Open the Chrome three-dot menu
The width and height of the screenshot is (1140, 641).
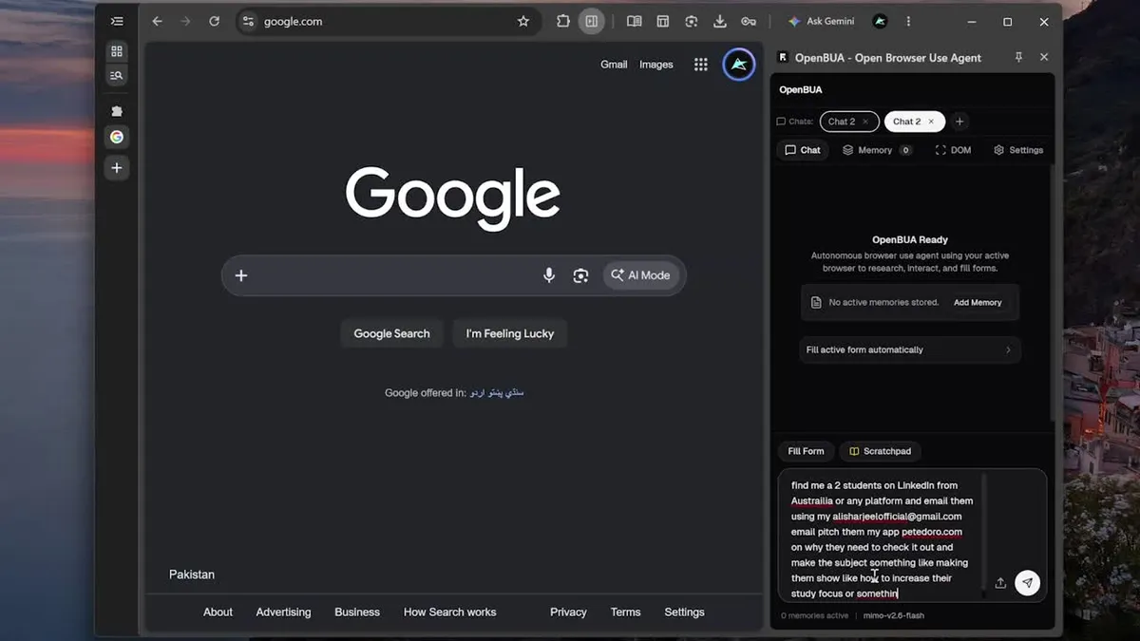click(908, 21)
